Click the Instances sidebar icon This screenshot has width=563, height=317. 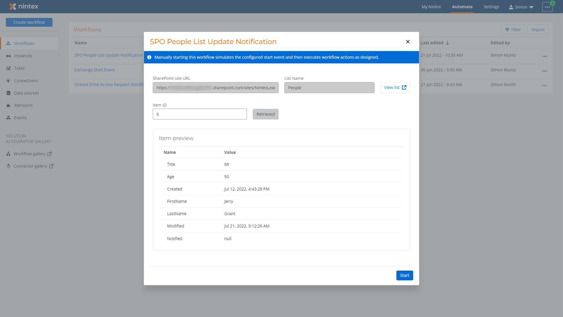coord(9,56)
